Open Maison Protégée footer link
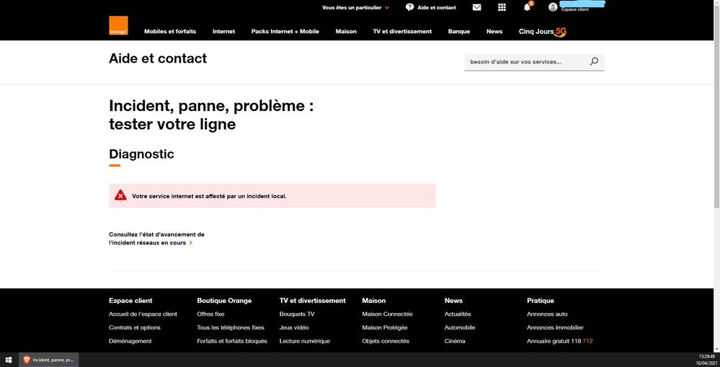 384,327
